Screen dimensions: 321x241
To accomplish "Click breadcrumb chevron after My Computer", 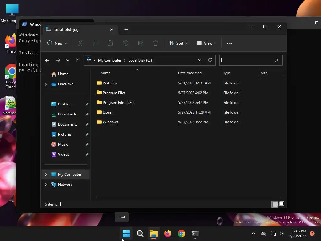I will click(125, 60).
